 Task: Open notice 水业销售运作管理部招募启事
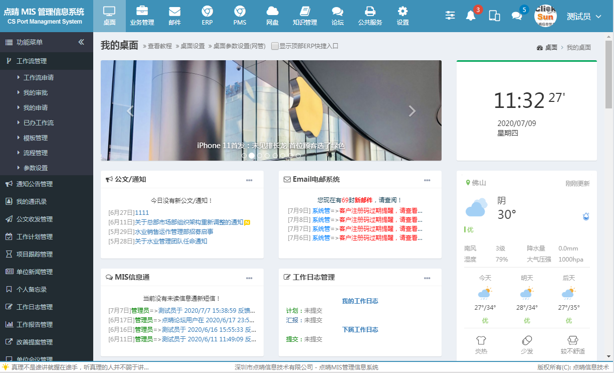(x=174, y=232)
